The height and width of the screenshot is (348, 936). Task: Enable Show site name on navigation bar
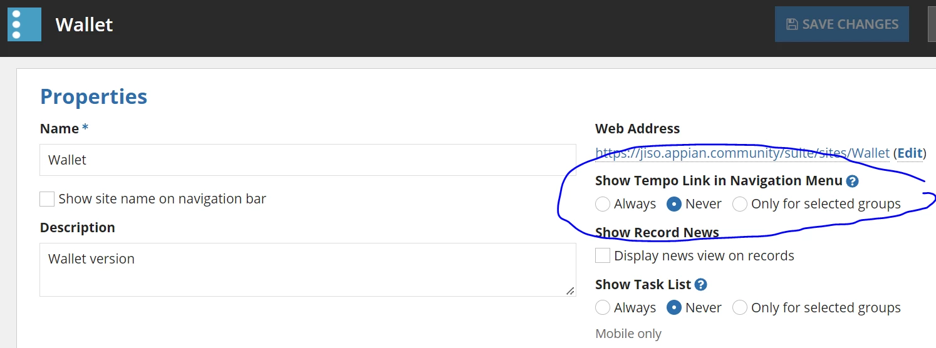[47, 199]
